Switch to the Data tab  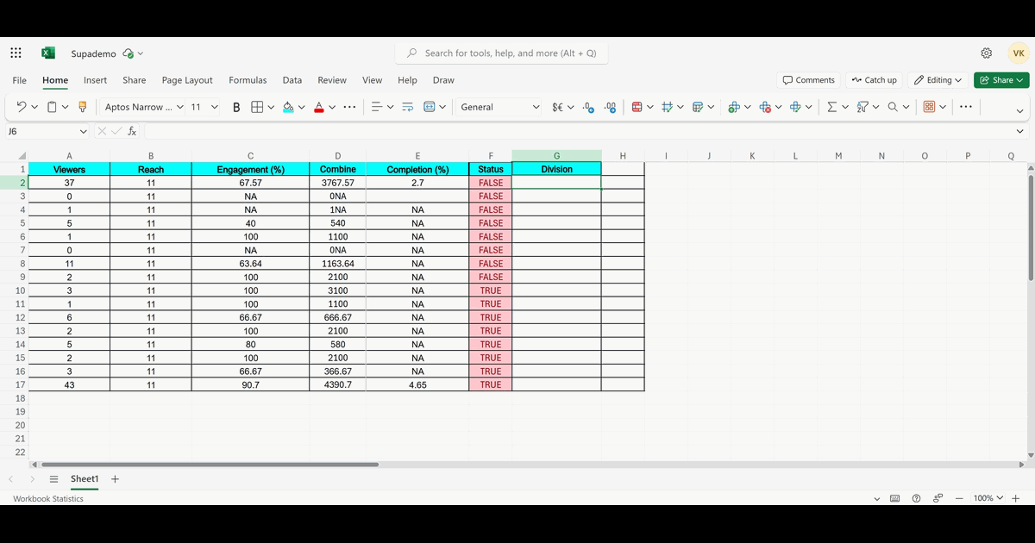[292, 80]
